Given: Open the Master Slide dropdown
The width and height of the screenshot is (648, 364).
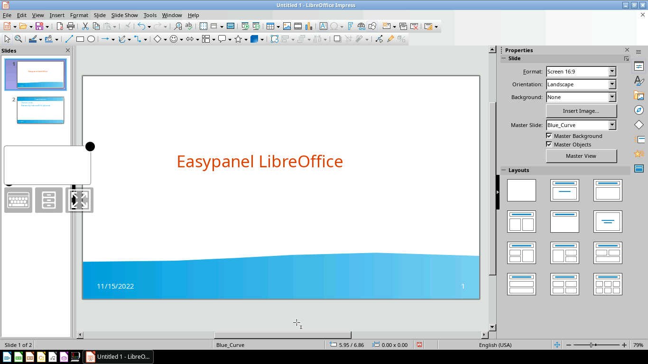Looking at the screenshot, I should click(613, 125).
